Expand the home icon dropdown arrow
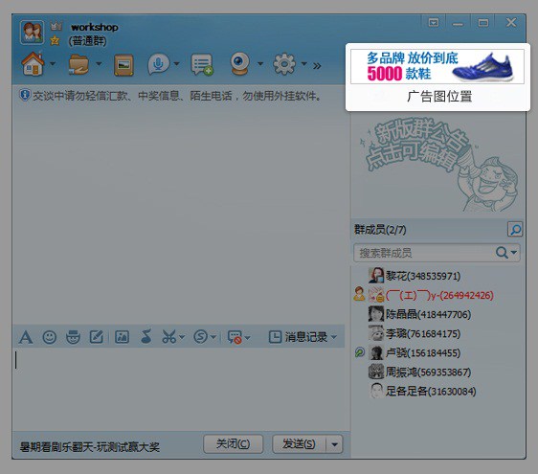This screenshot has width=538, height=474. [53, 63]
